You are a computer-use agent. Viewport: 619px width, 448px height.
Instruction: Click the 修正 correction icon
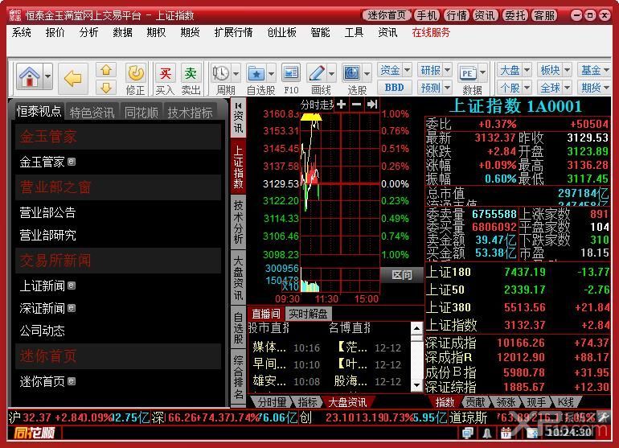point(136,74)
